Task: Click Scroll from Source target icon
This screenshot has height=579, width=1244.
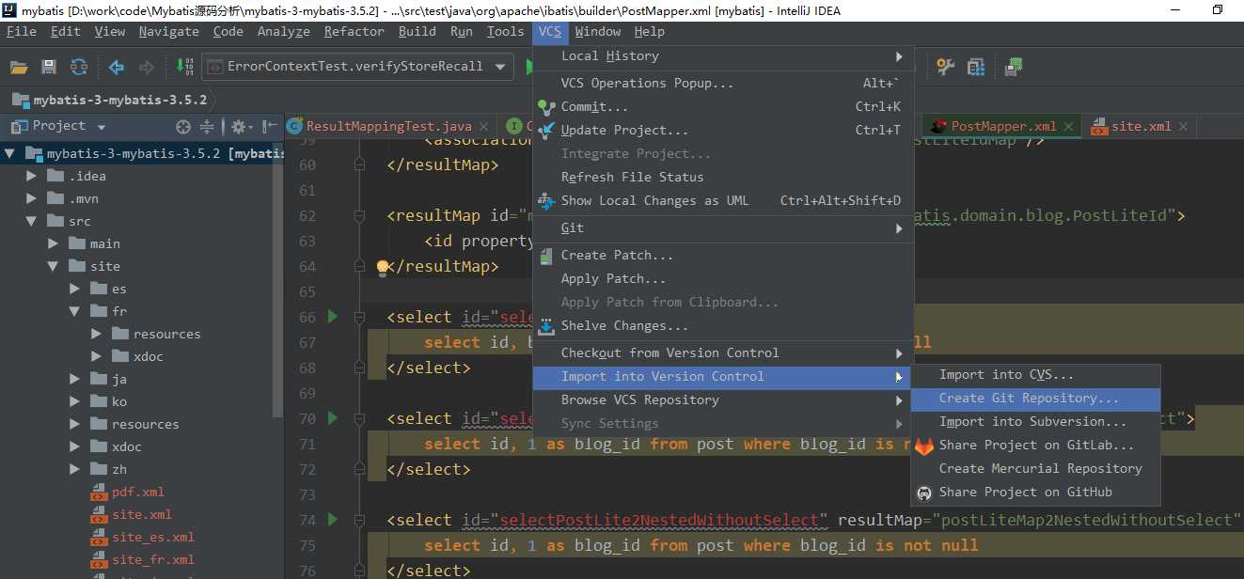Action: (183, 126)
